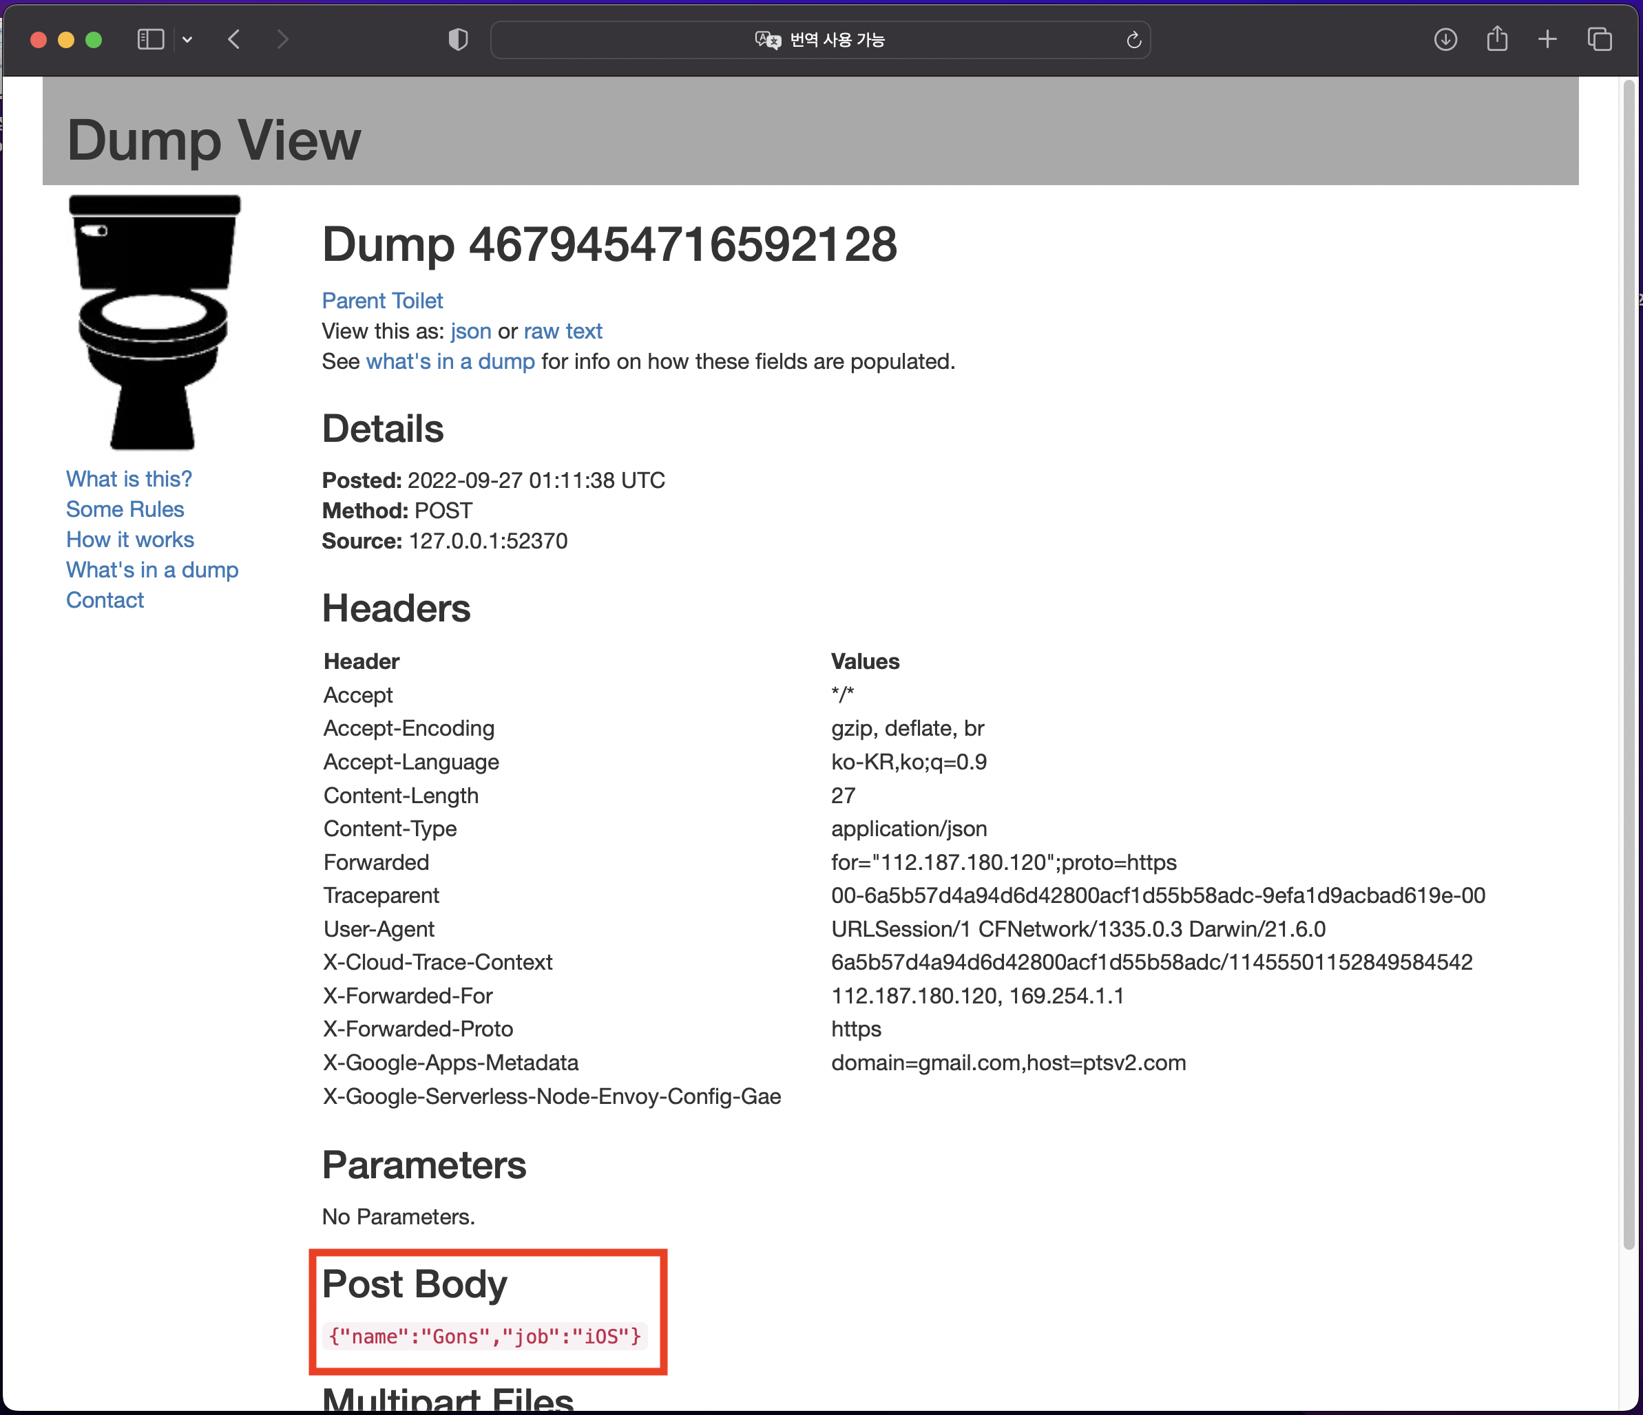This screenshot has width=1643, height=1415.
Task: Reload the page with refresh icon
Action: tap(1133, 40)
